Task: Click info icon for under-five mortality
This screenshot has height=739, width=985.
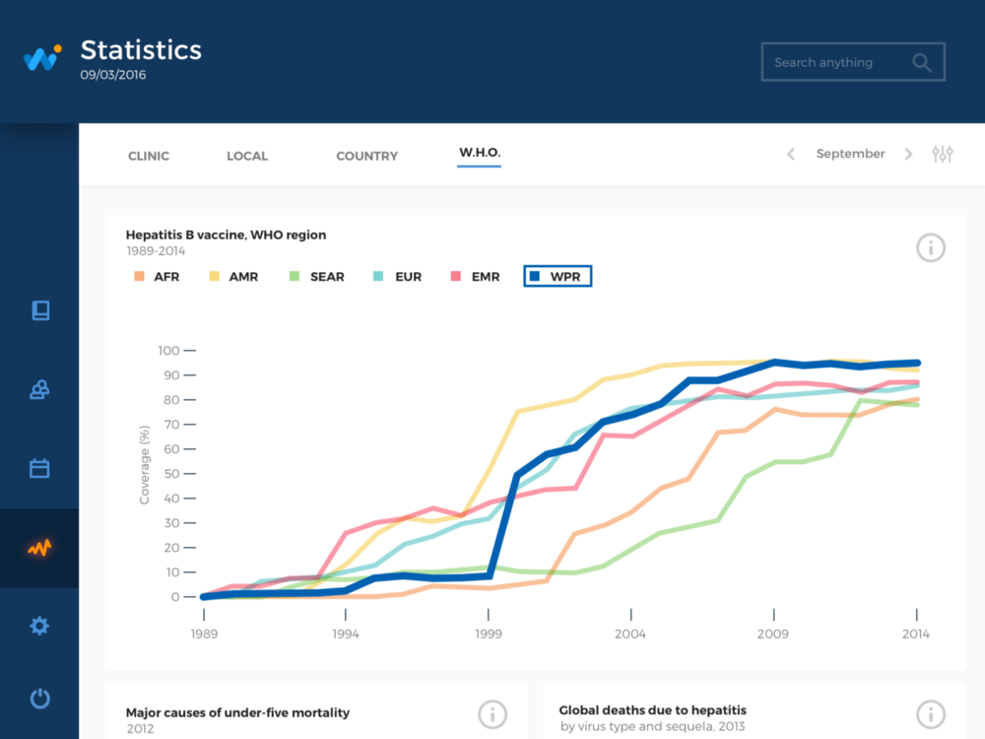Action: (492, 714)
